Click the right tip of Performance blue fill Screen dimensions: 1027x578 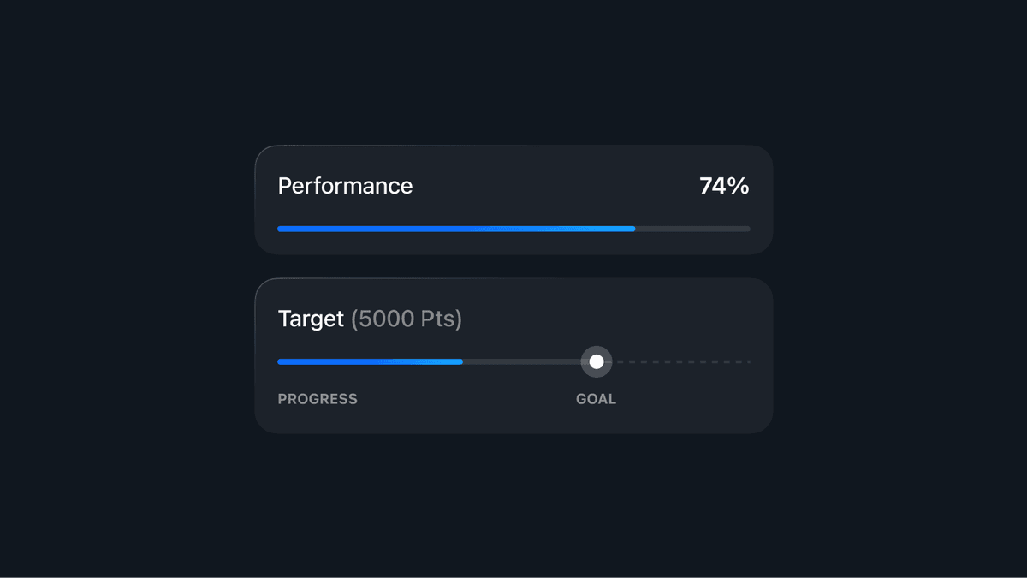632,229
